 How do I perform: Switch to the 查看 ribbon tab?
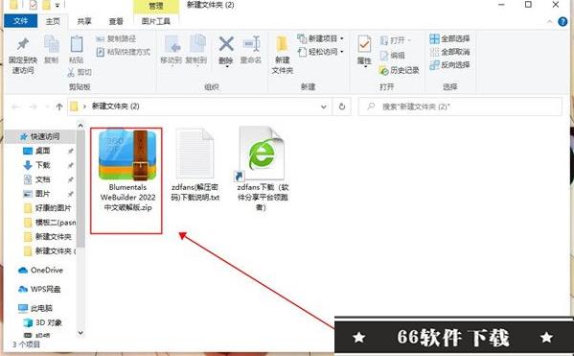(116, 22)
